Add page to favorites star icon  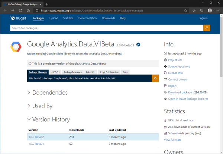(x=185, y=11)
